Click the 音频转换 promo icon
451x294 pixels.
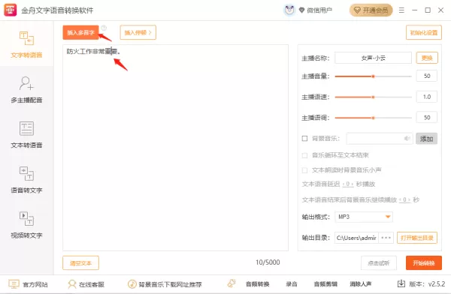(x=232, y=283)
